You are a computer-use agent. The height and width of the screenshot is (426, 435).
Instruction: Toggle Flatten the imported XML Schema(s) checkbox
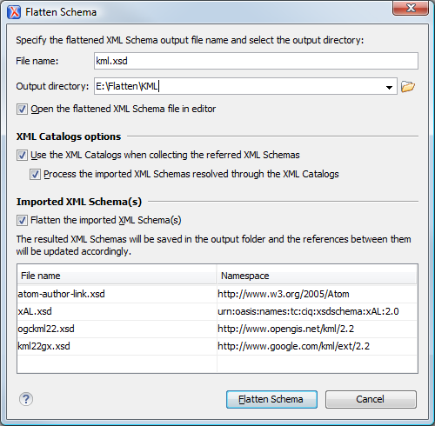22,220
